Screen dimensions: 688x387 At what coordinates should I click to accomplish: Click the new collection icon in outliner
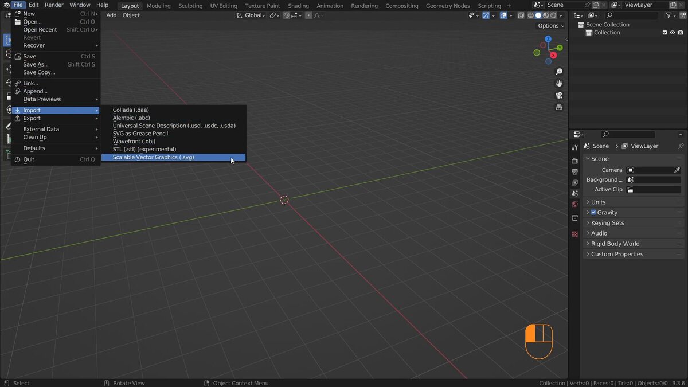pos(682,15)
